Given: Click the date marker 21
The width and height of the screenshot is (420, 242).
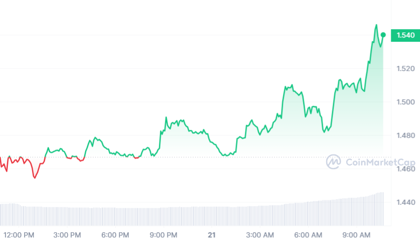Looking at the screenshot, I should point(211,235).
